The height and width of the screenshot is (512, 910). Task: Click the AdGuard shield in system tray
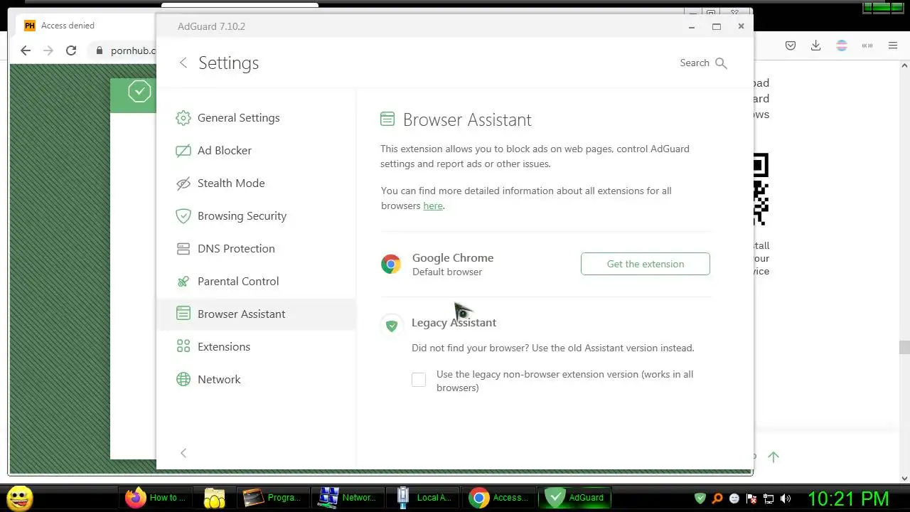(x=700, y=498)
